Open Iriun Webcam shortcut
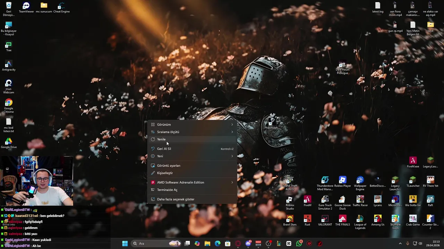 [x=9, y=87]
